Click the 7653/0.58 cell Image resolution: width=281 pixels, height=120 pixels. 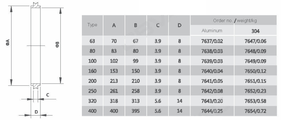click(x=255, y=101)
